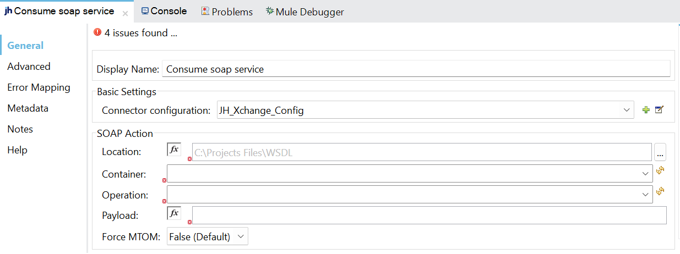Switch to the Console tab

164,11
